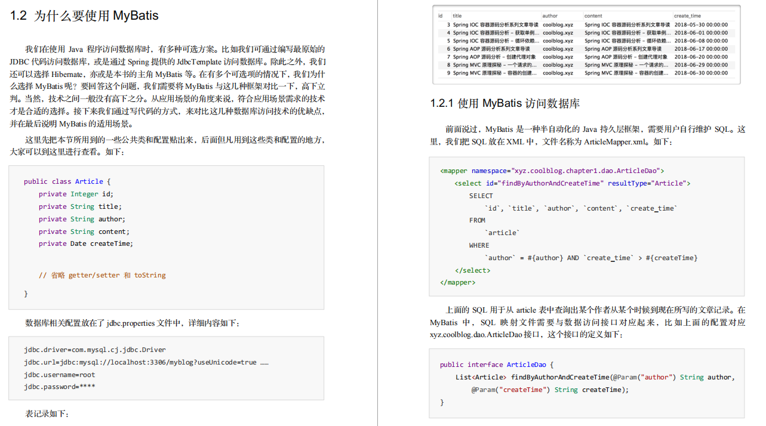Click the text '表记录如下:'
766x426 pixels.
tap(47, 413)
